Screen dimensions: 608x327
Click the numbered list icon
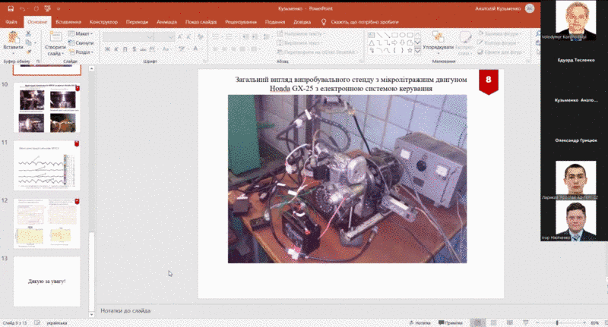[230, 36]
